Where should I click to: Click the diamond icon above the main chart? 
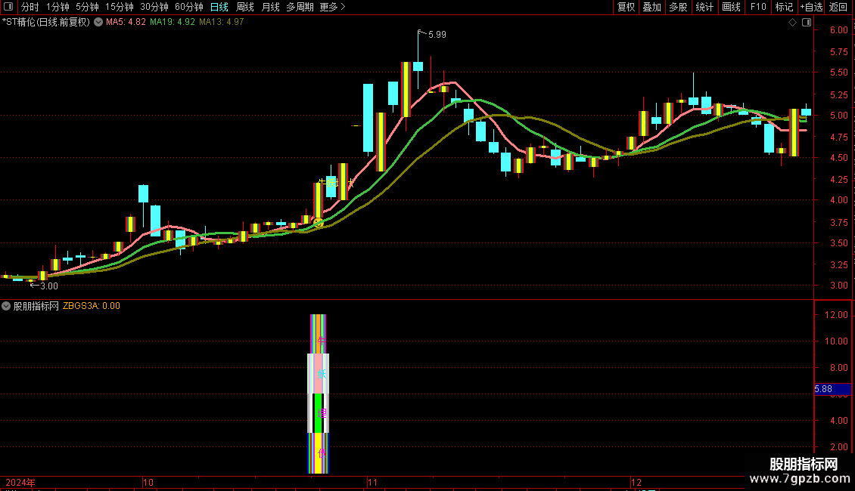792,23
